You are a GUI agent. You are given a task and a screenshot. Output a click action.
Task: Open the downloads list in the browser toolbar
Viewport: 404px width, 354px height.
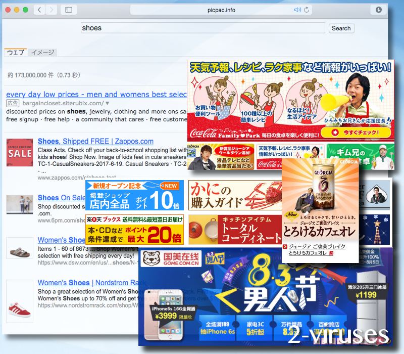[379, 9]
